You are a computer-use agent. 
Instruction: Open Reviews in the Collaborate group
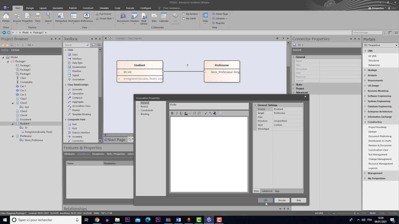(135, 18)
